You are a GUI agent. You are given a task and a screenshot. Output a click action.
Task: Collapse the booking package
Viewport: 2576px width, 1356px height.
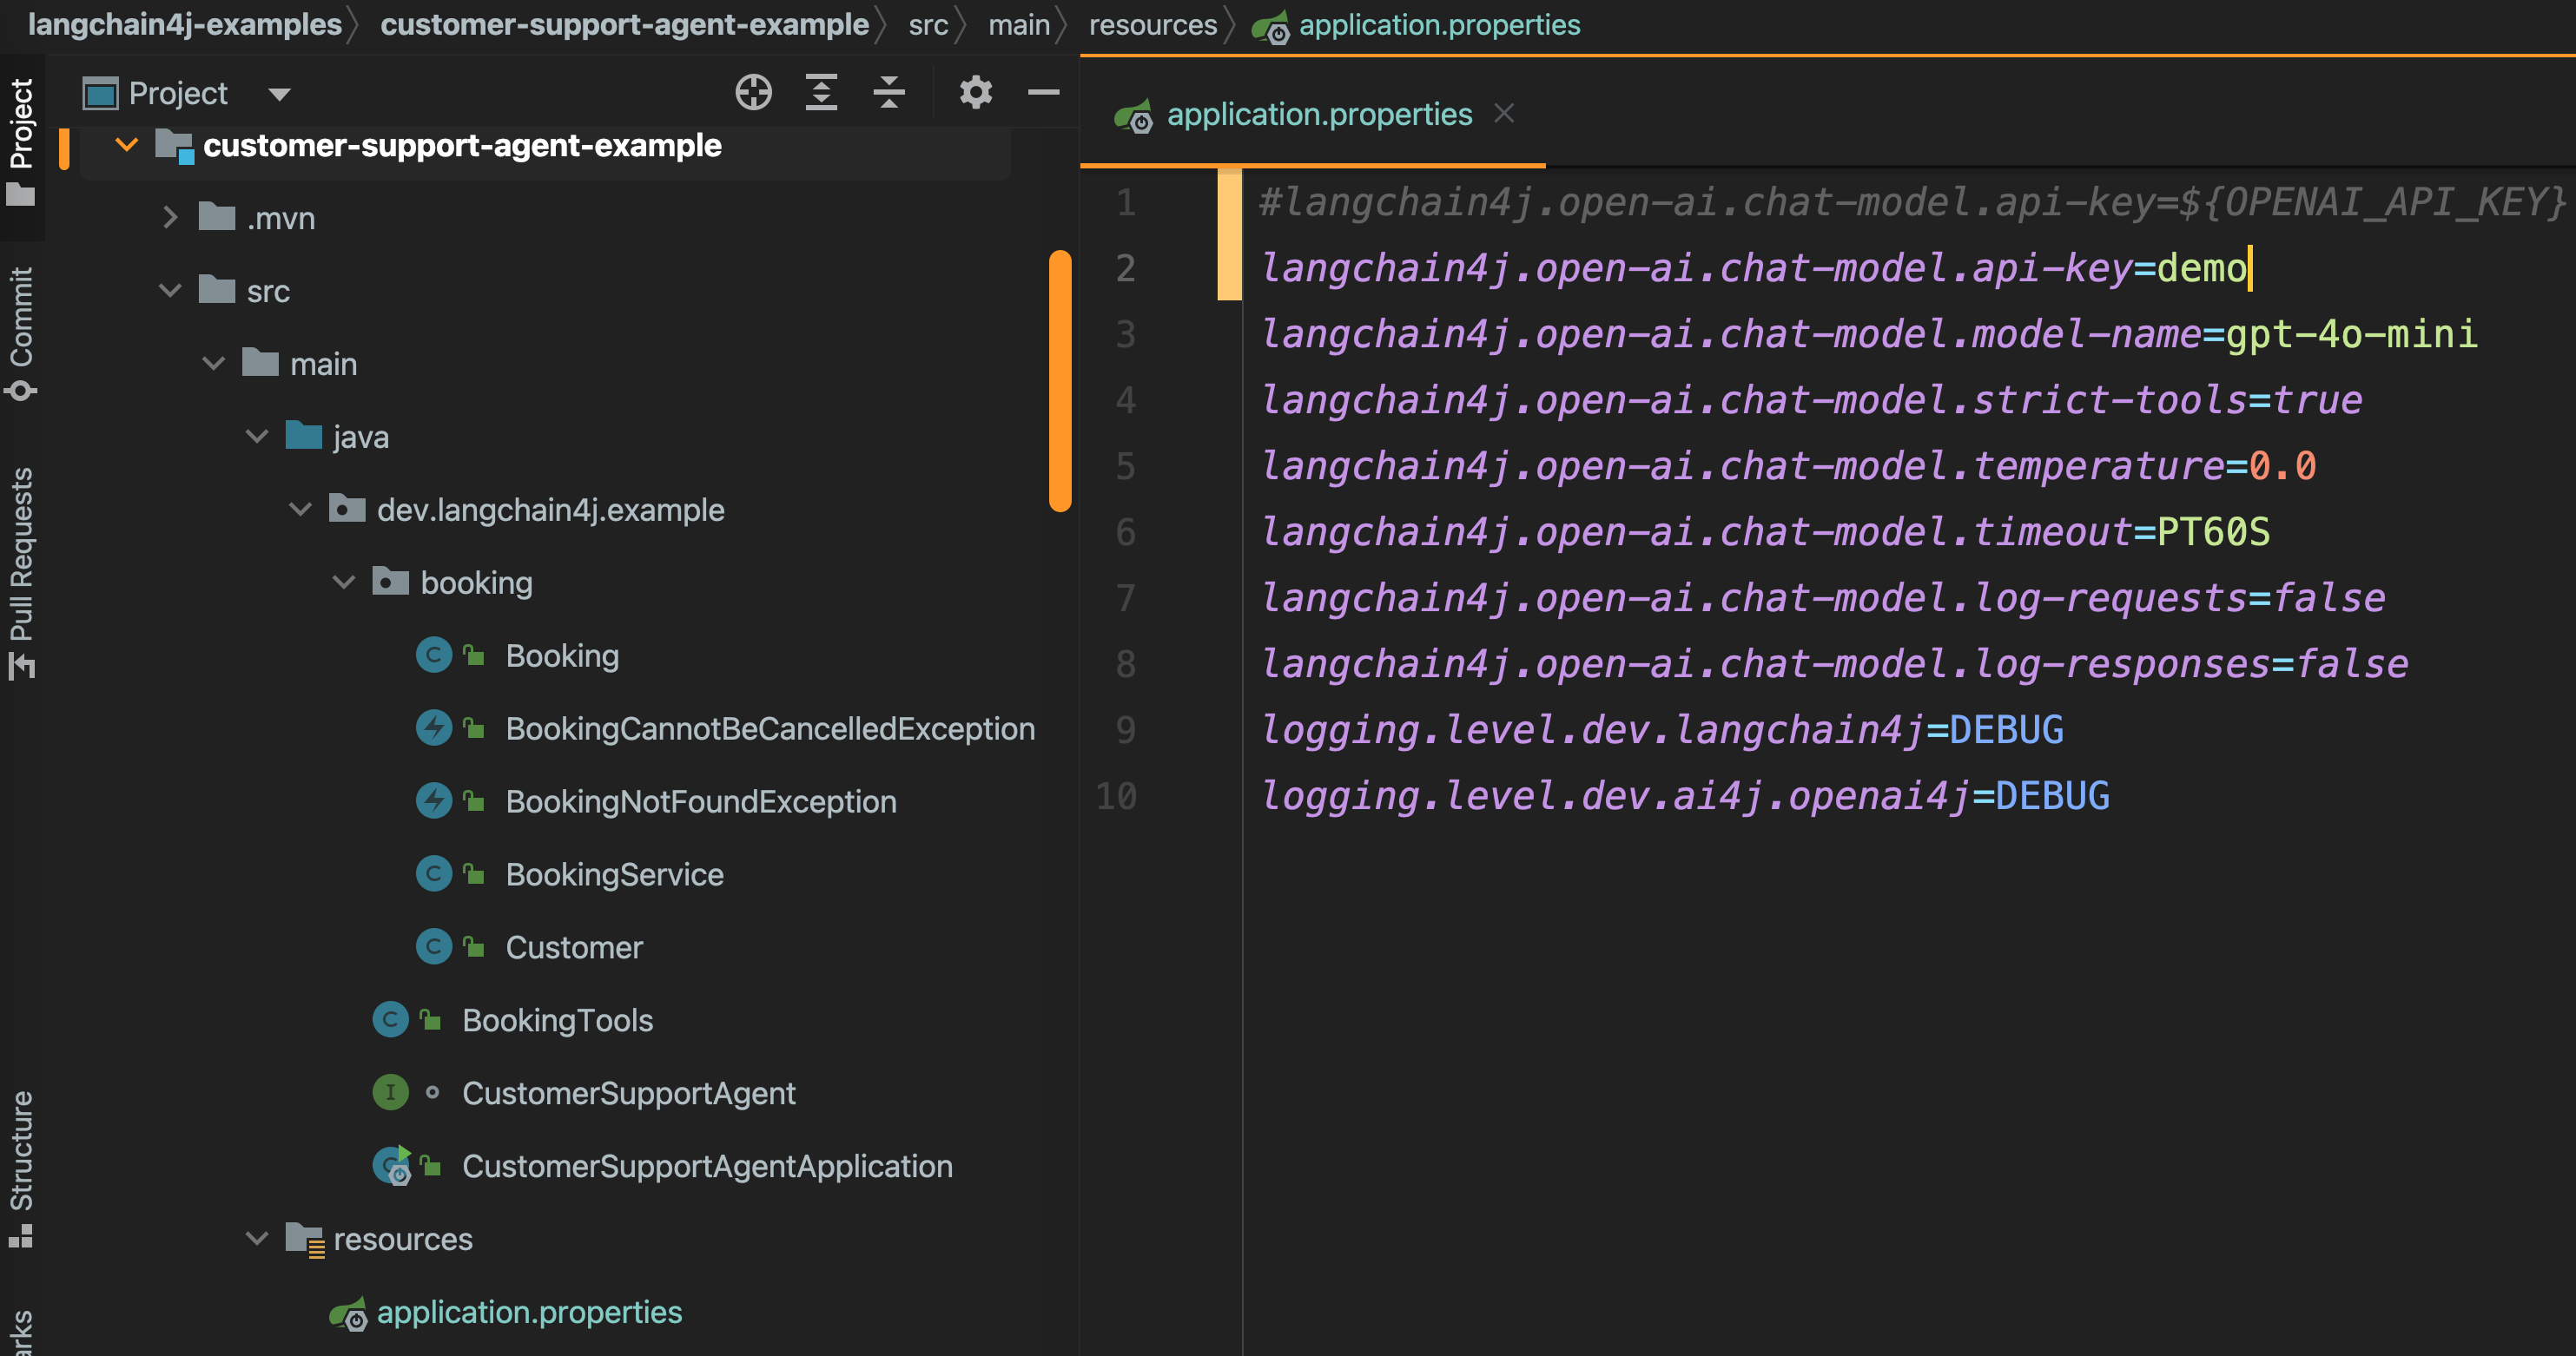click(x=343, y=583)
